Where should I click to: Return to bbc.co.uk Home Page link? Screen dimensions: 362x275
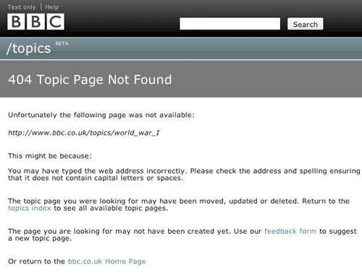click(106, 261)
